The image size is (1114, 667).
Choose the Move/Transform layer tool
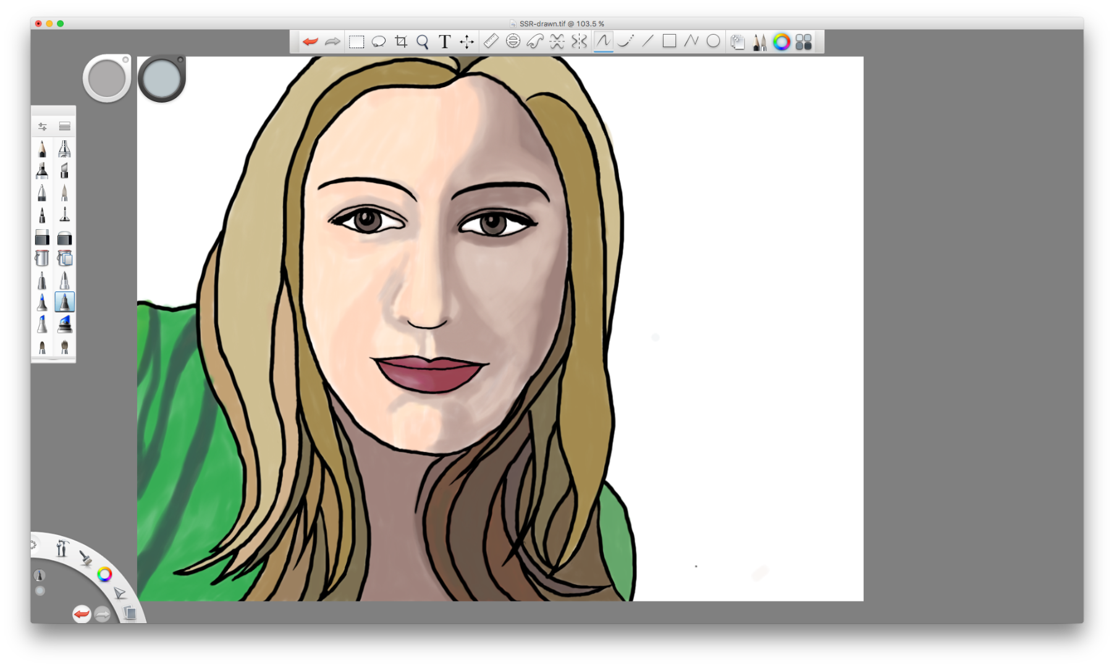click(466, 41)
